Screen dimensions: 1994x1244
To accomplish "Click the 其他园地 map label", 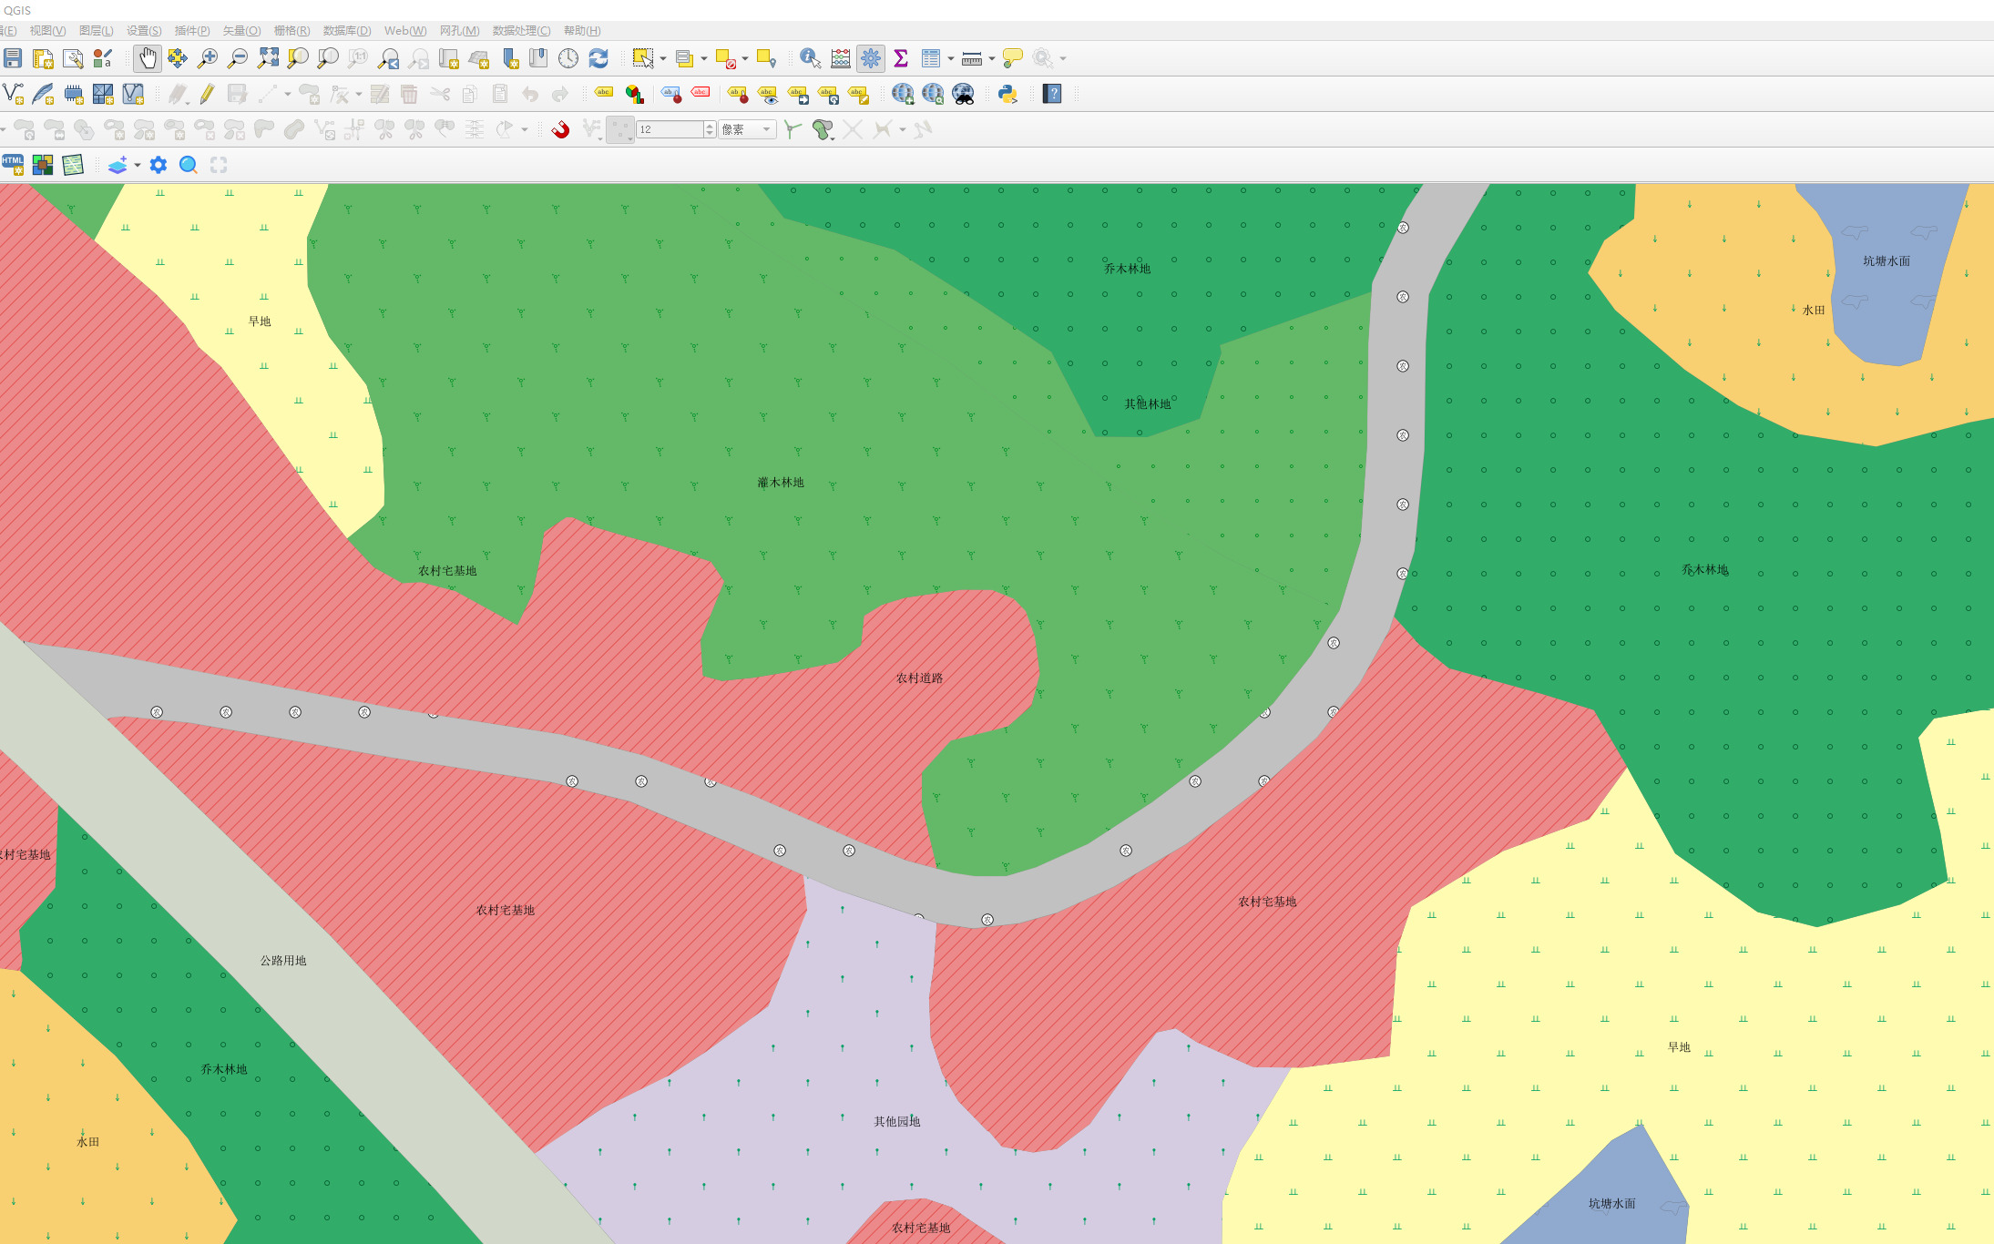I will pyautogui.click(x=897, y=1122).
